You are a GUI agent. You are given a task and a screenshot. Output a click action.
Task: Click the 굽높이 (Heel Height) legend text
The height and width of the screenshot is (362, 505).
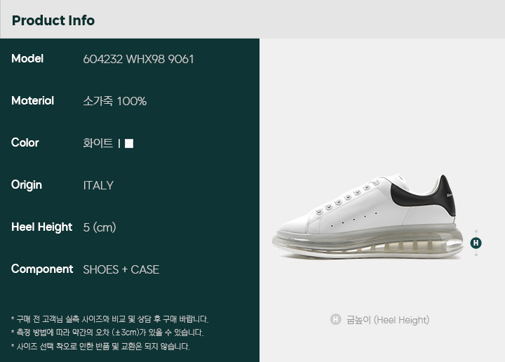pos(388,320)
